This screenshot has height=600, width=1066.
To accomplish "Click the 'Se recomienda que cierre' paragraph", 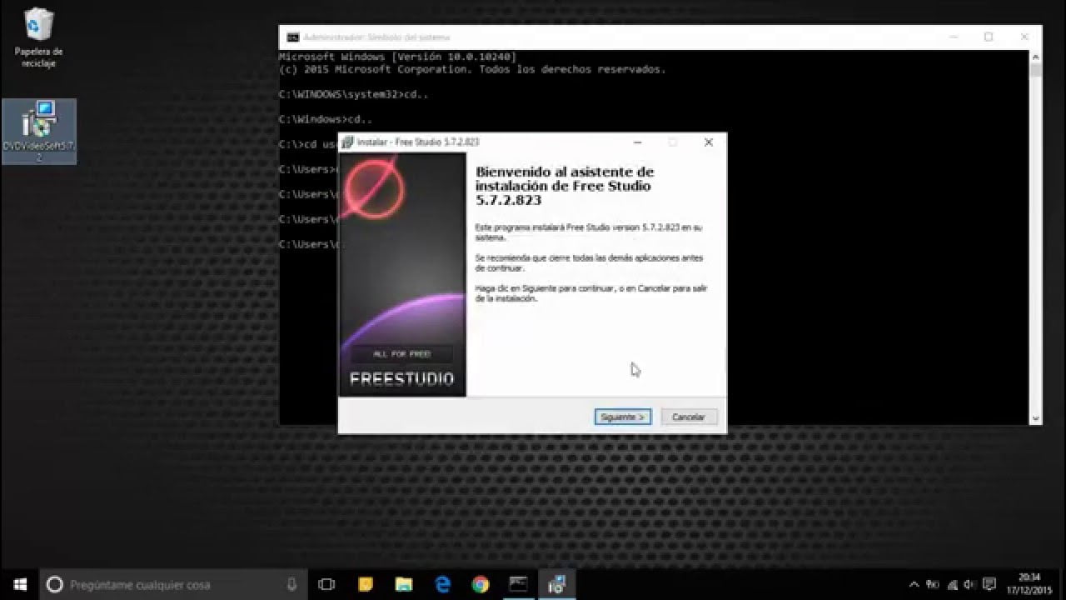I will tap(589, 263).
